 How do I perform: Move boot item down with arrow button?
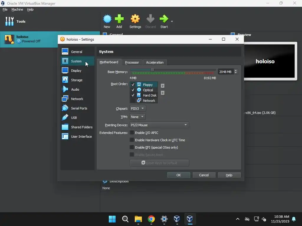coord(163,93)
